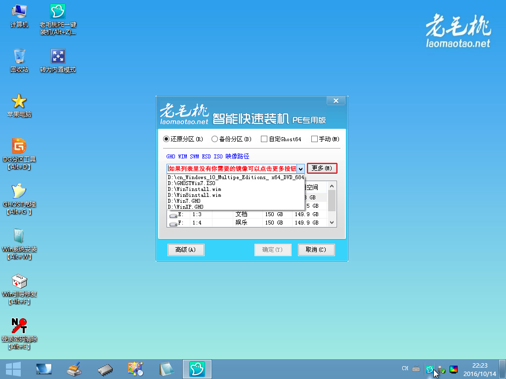Viewport: 506px width, 379px height.
Task: Open the notepad icon on the taskbar
Action: 167,369
